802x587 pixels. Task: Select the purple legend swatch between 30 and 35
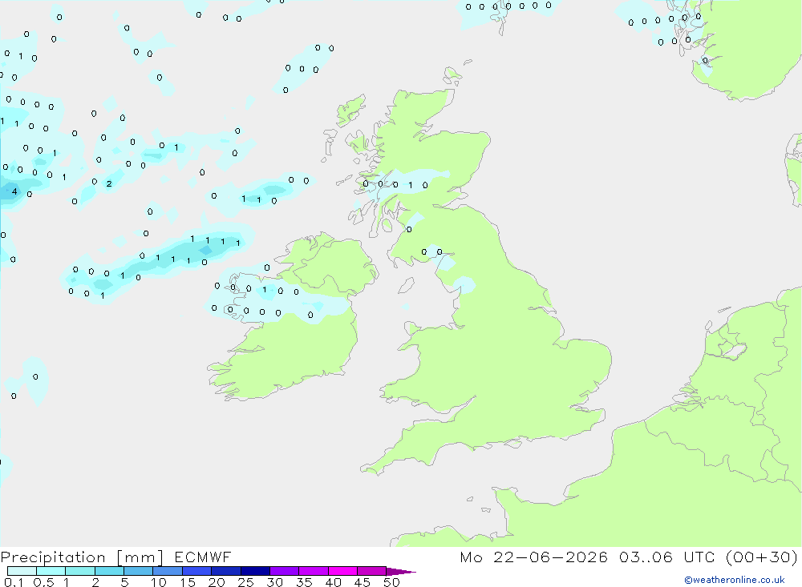313,571
